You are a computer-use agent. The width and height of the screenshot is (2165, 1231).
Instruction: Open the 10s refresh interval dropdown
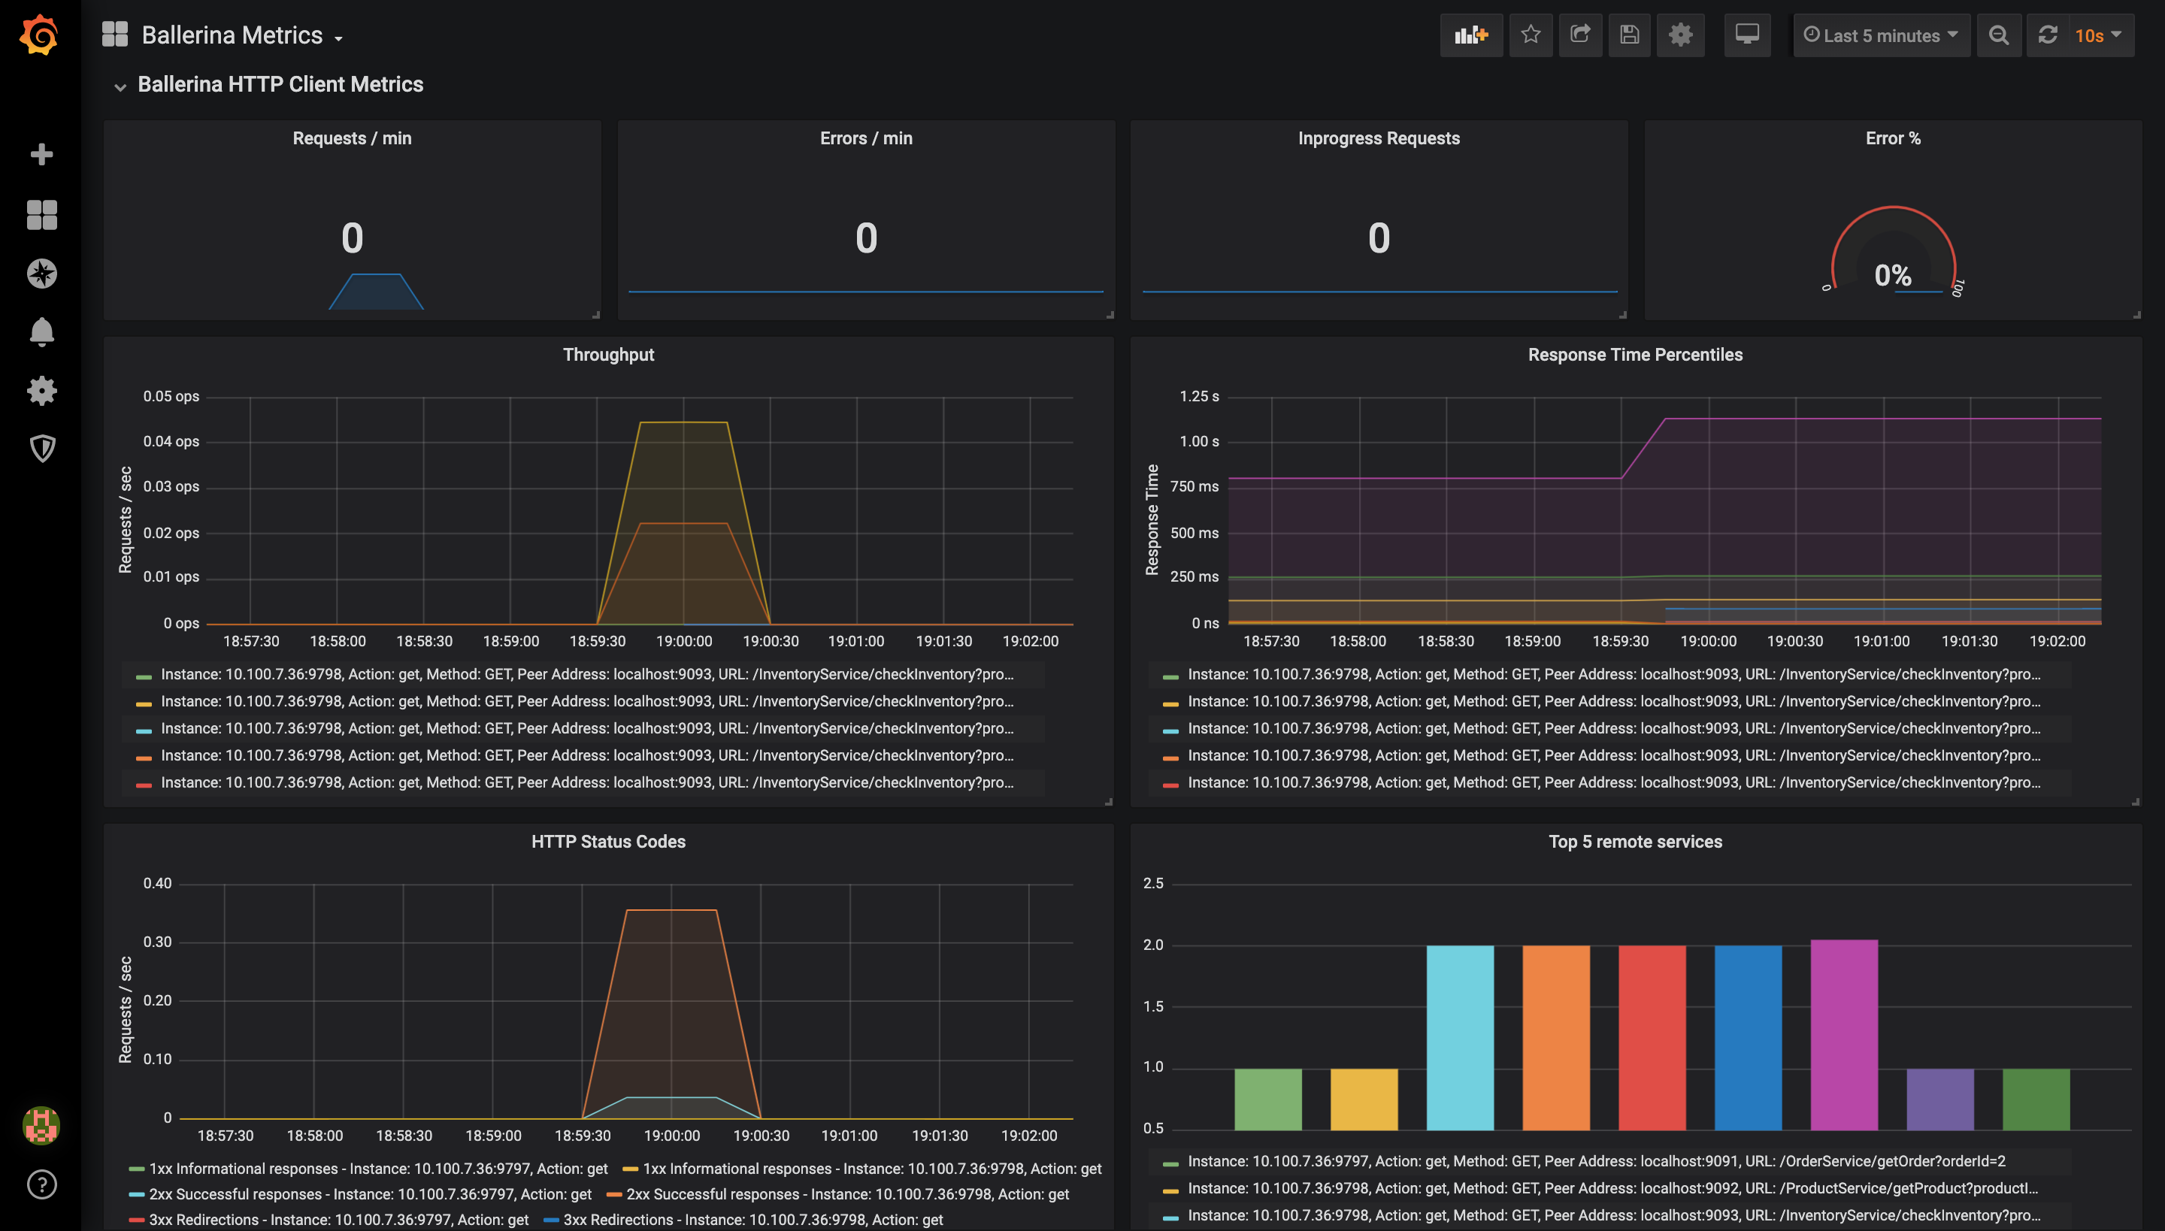[2098, 35]
